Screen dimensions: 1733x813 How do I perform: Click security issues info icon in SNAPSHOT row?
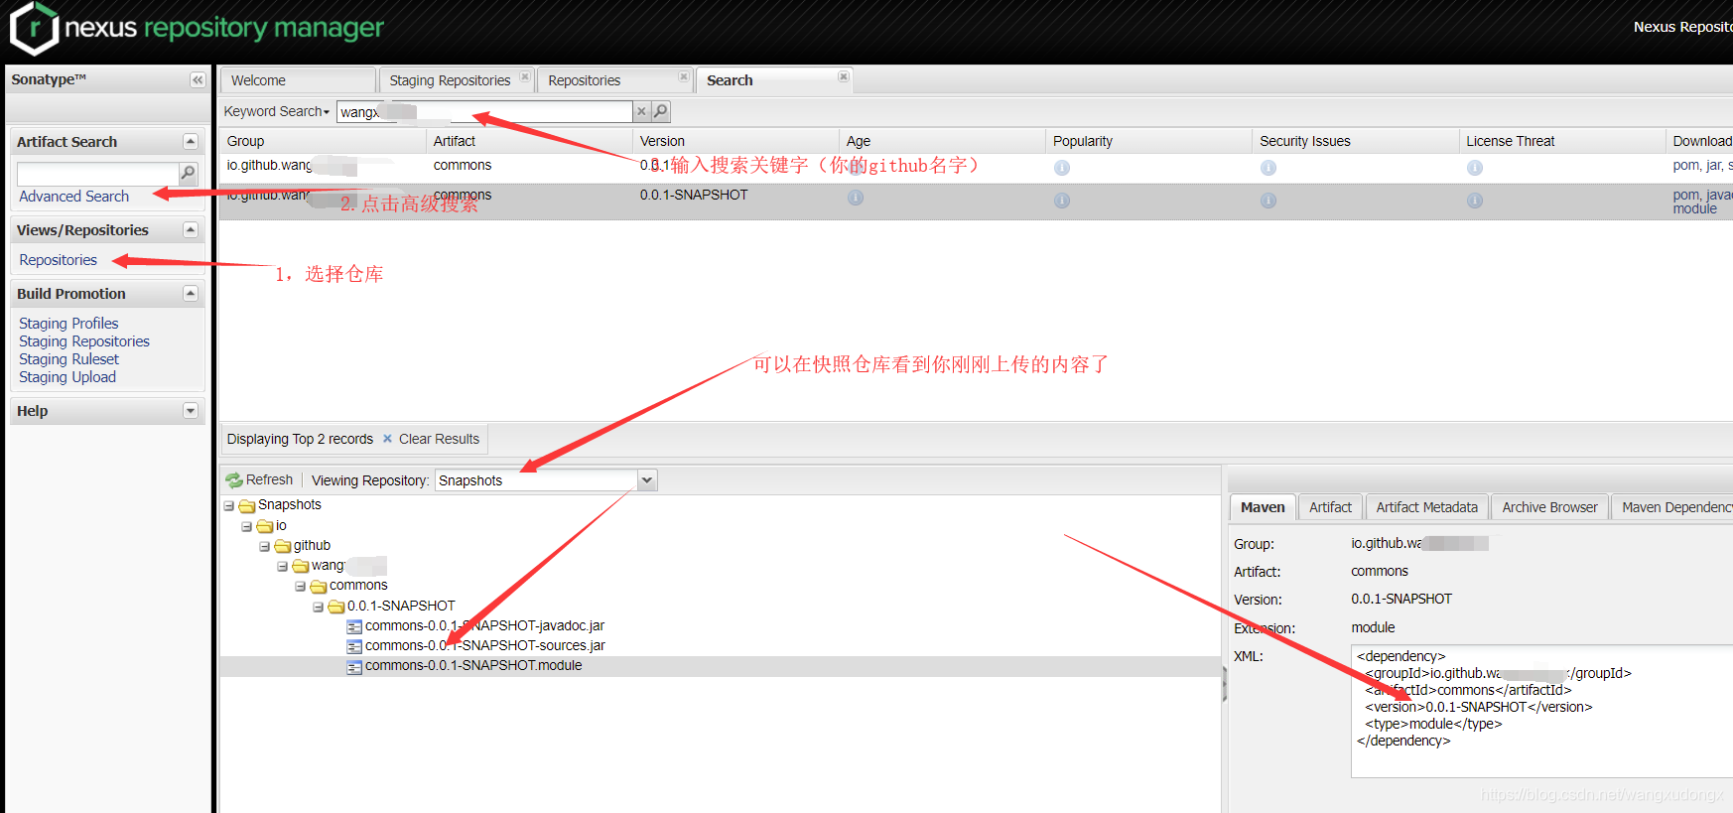(1268, 201)
